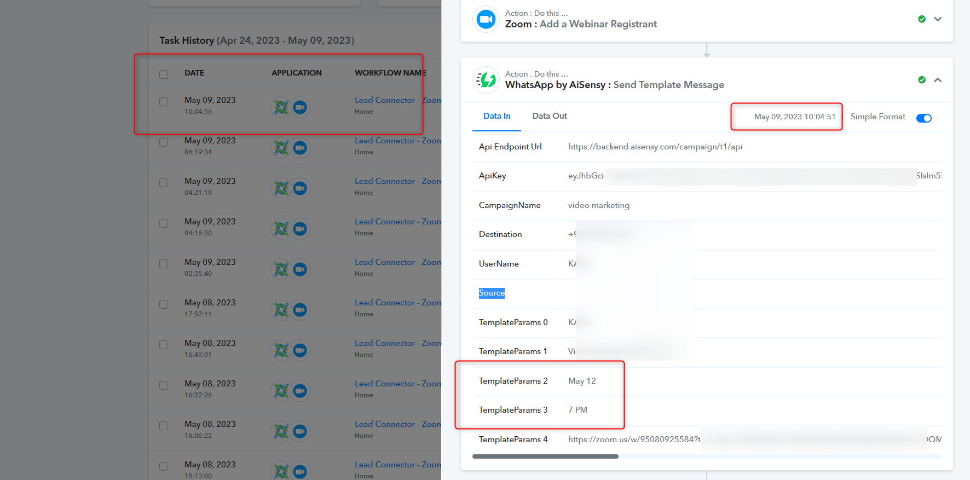The height and width of the screenshot is (480, 970).
Task: Click Zoom icon in 10:04:56 row
Action: coord(300,107)
